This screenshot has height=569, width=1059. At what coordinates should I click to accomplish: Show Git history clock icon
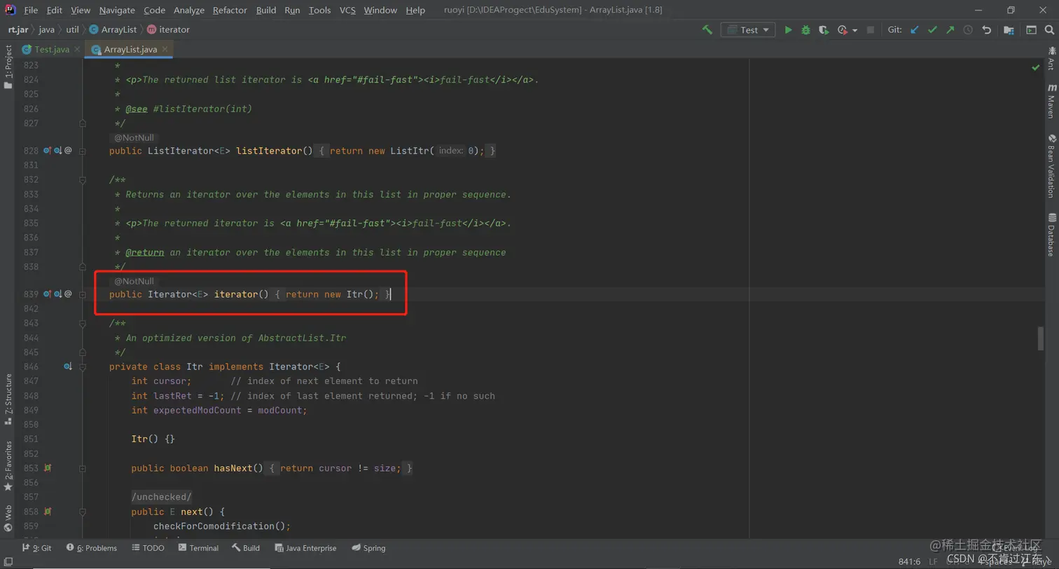[969, 30]
